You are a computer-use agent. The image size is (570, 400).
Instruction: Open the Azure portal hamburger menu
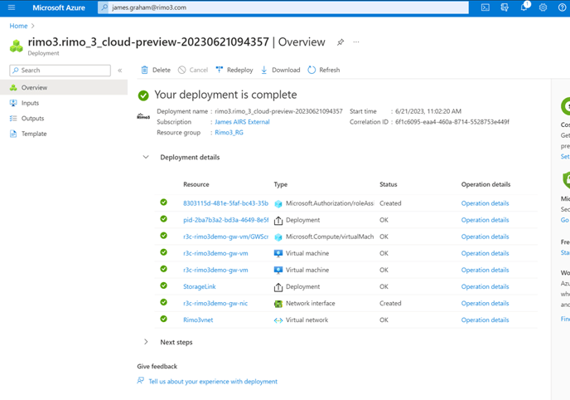click(x=12, y=7)
